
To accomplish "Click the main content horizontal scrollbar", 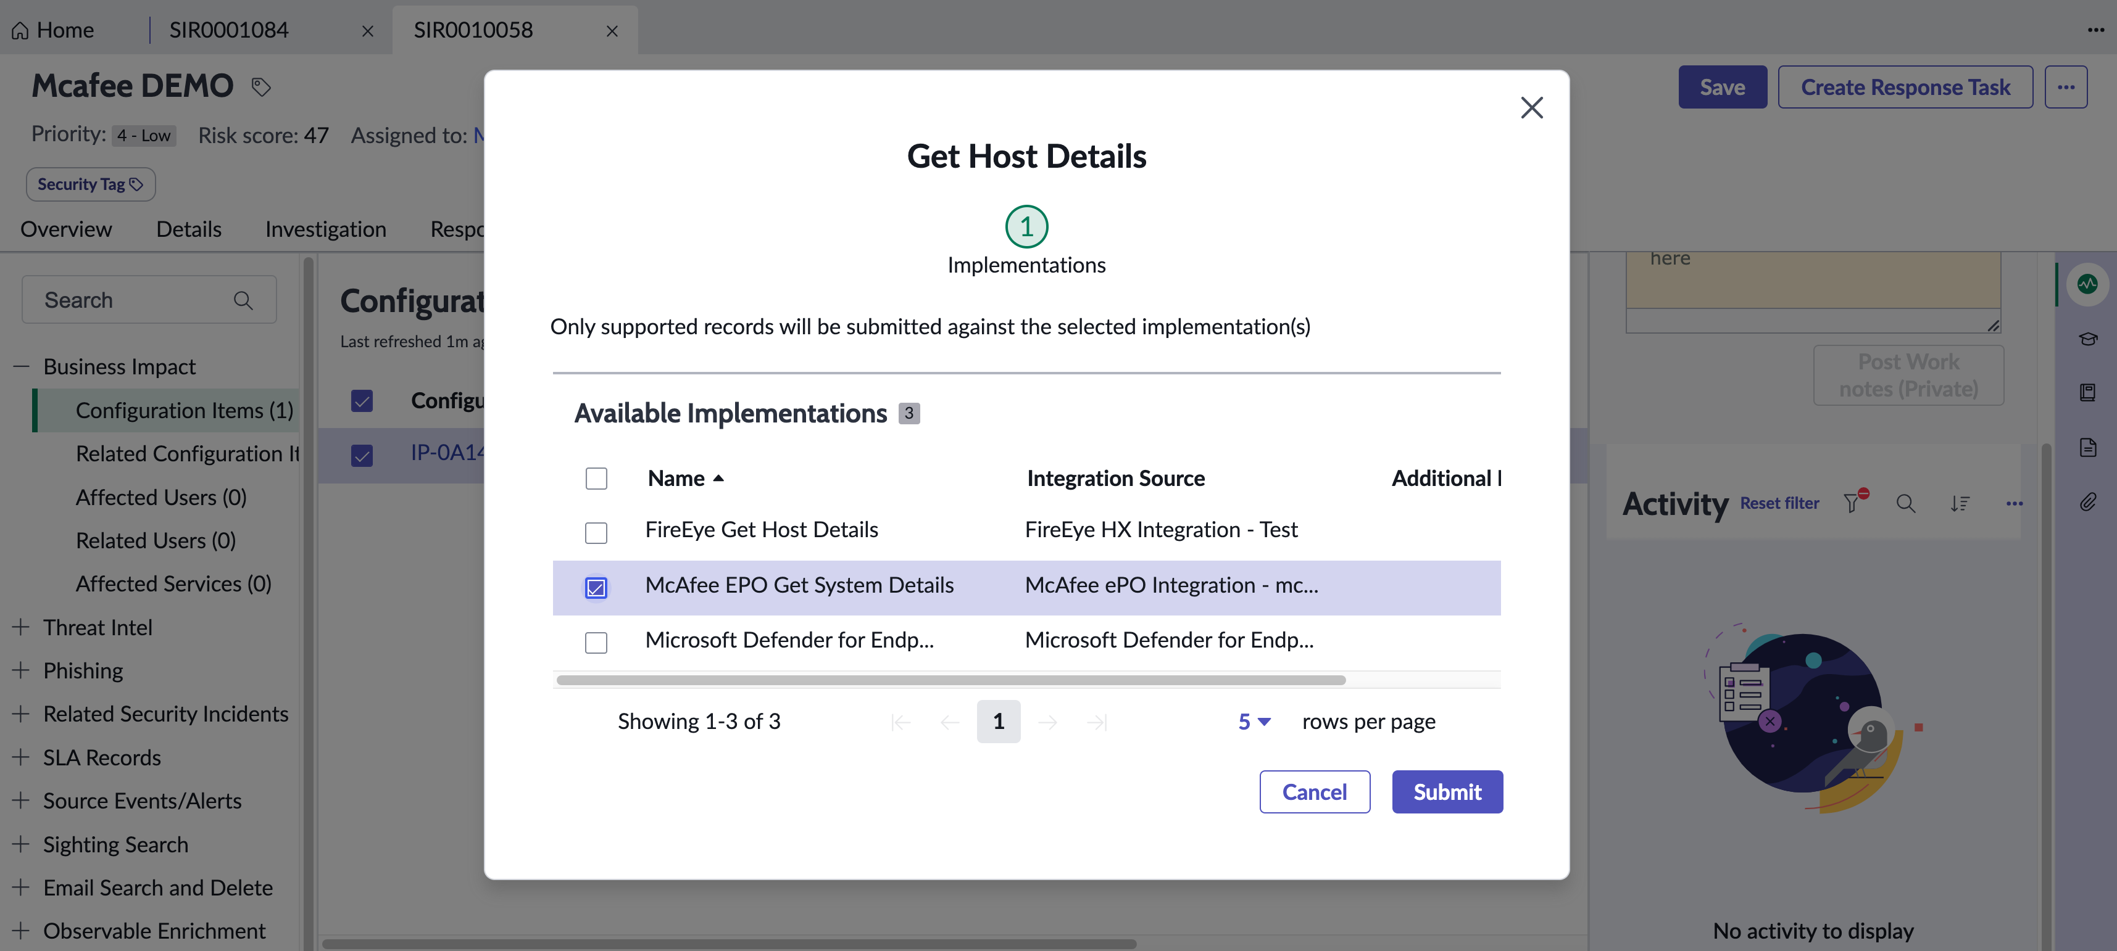I will pyautogui.click(x=728, y=944).
